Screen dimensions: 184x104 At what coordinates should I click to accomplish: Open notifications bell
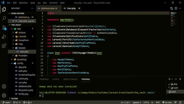pos(180,102)
